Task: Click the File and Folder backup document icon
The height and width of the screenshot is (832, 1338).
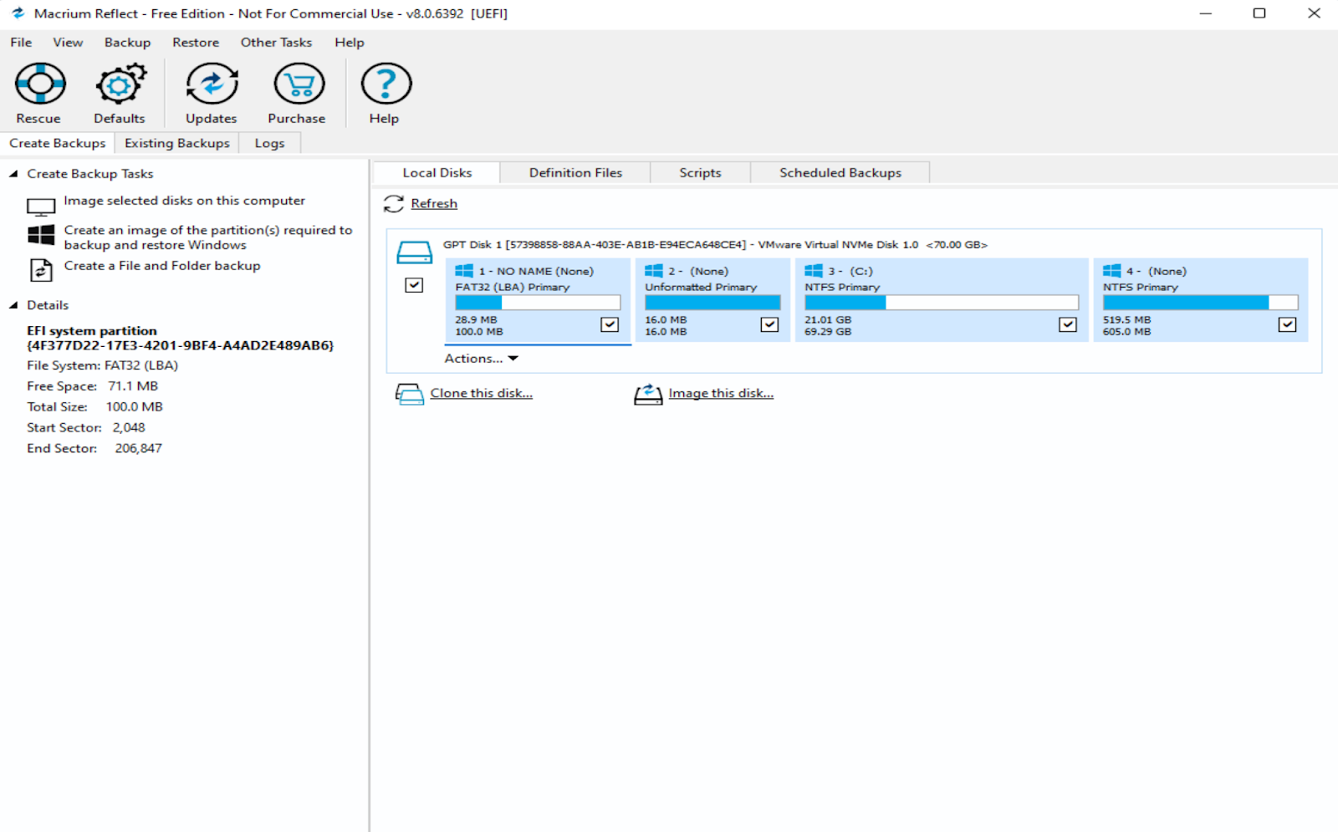Action: point(41,270)
